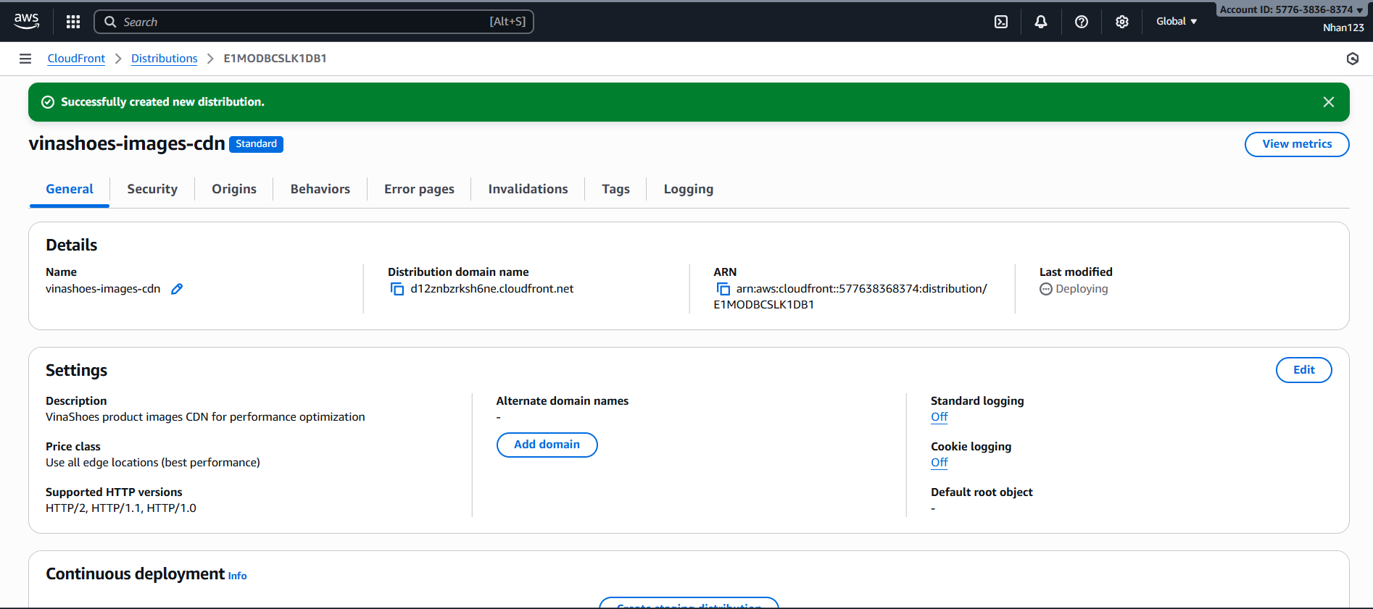
Task: Go to Distributions breadcrumb link
Action: 164,59
